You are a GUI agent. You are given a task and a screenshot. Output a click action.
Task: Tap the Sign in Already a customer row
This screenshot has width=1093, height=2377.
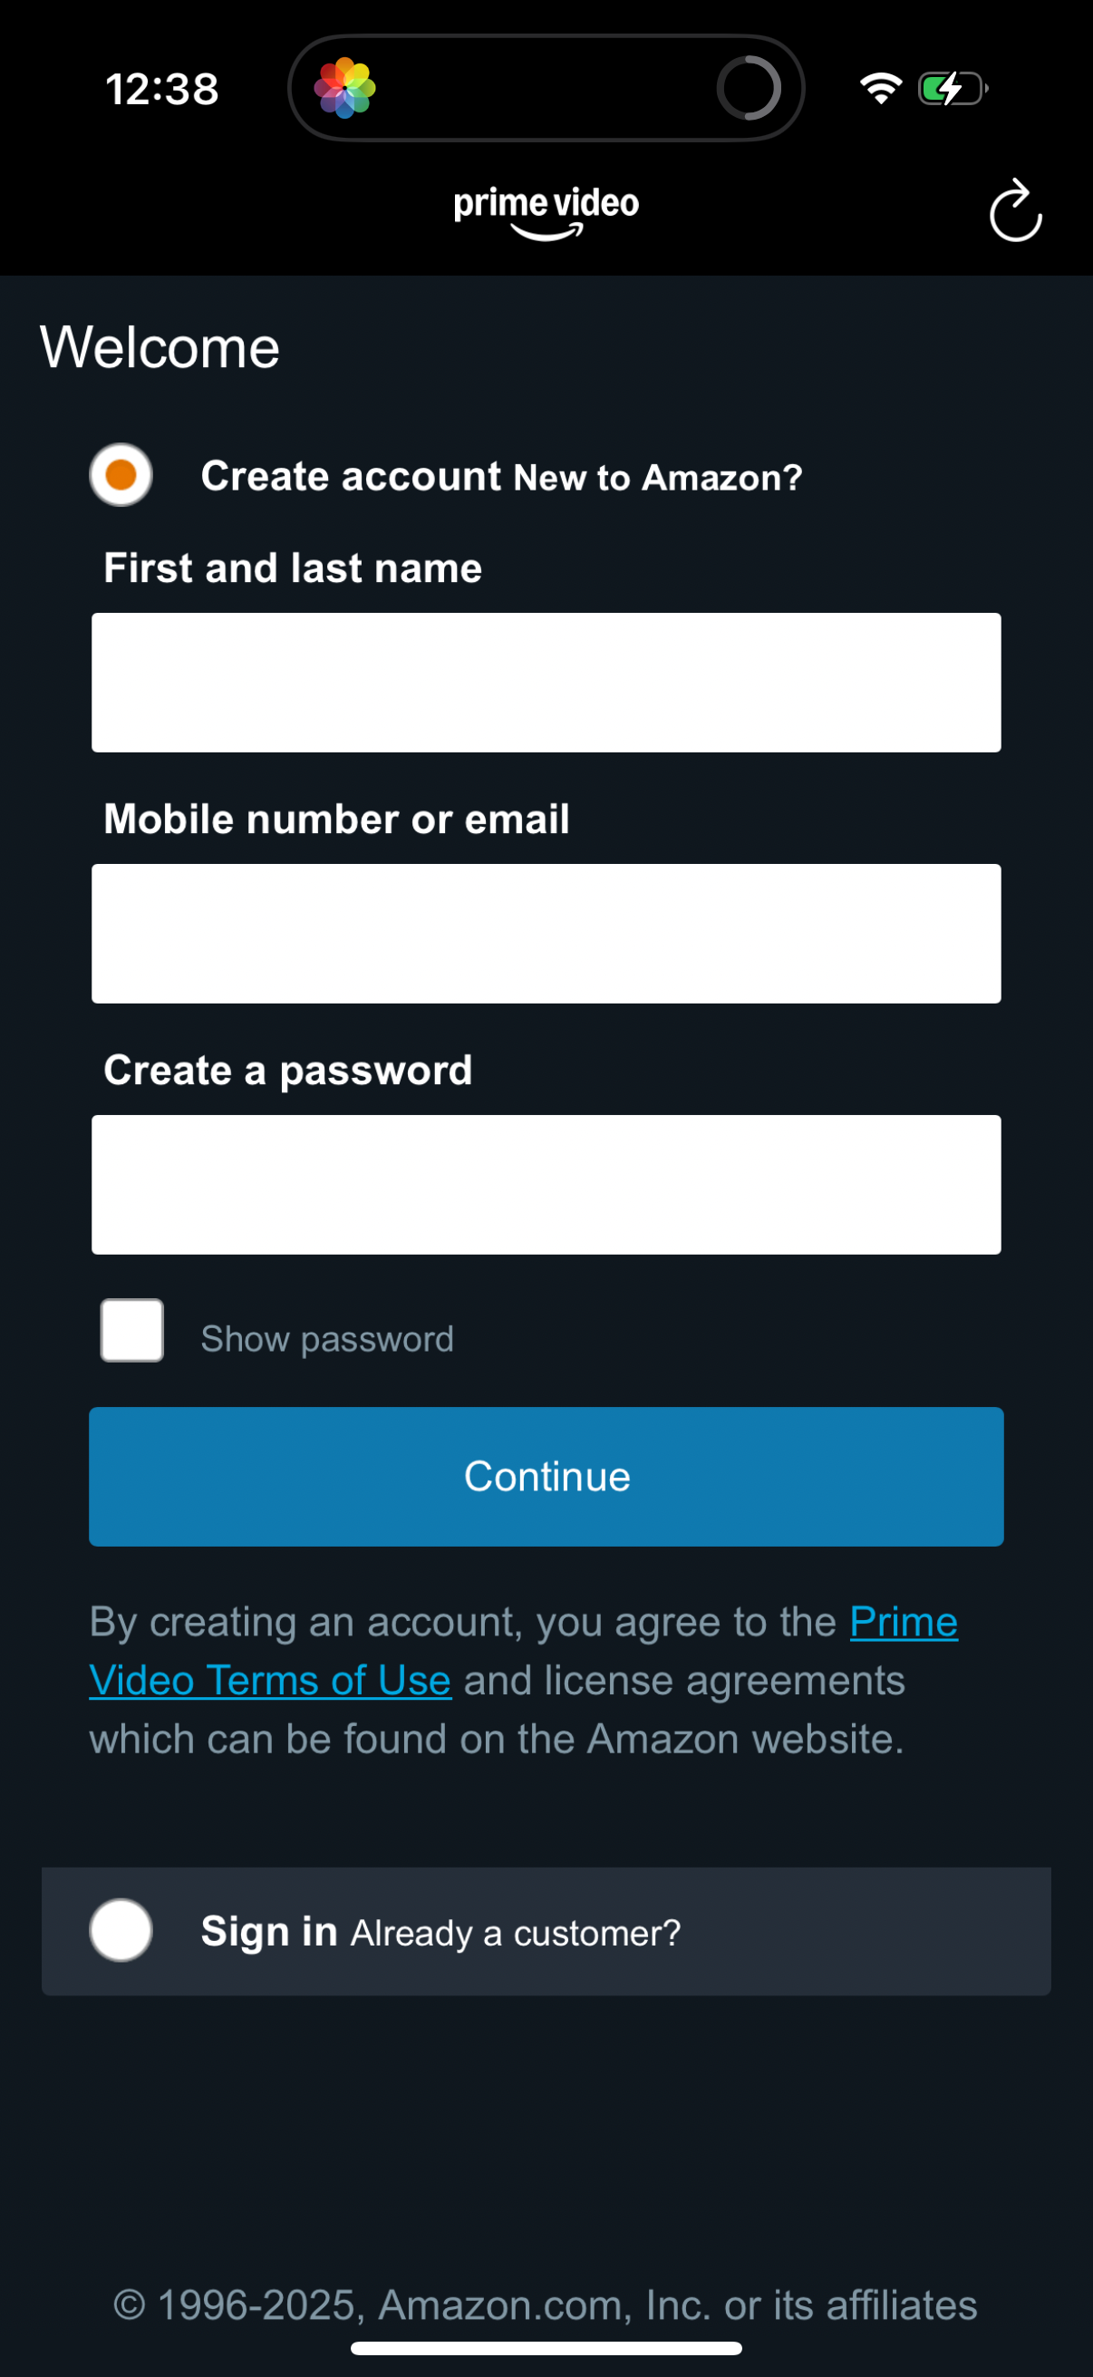[545, 1929]
